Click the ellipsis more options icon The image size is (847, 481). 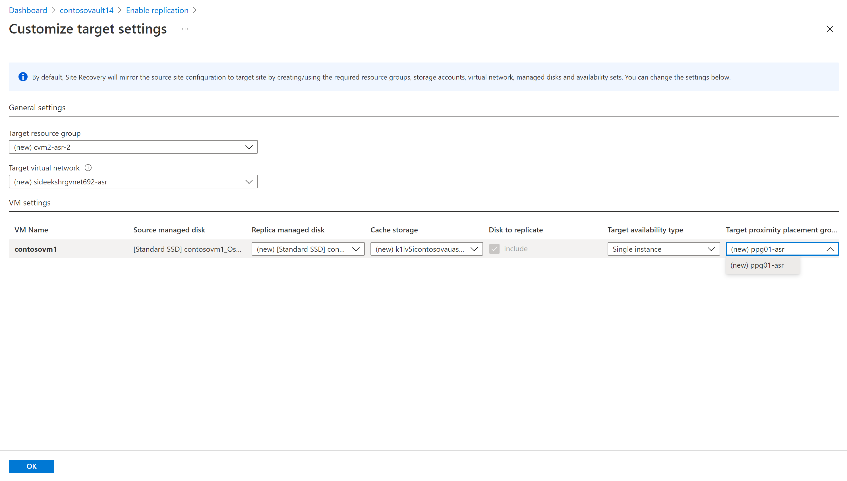[185, 29]
